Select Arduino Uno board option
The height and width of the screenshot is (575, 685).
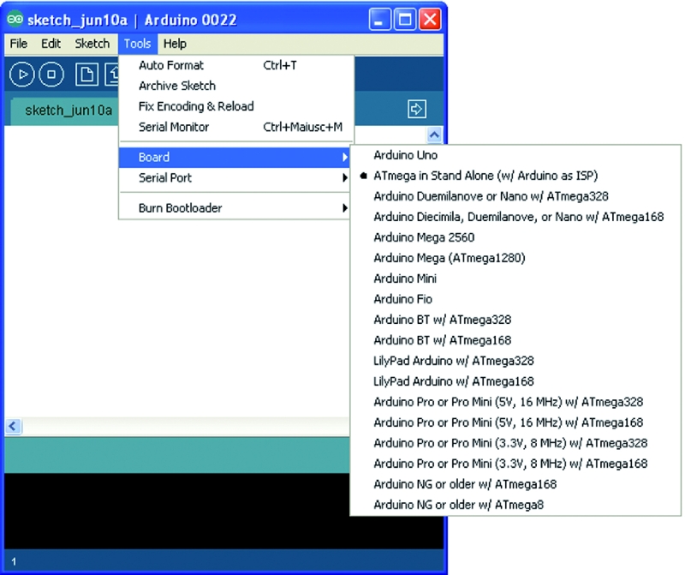(x=406, y=155)
